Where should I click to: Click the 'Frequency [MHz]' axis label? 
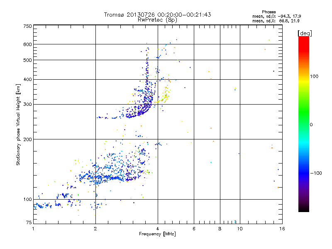point(157,234)
